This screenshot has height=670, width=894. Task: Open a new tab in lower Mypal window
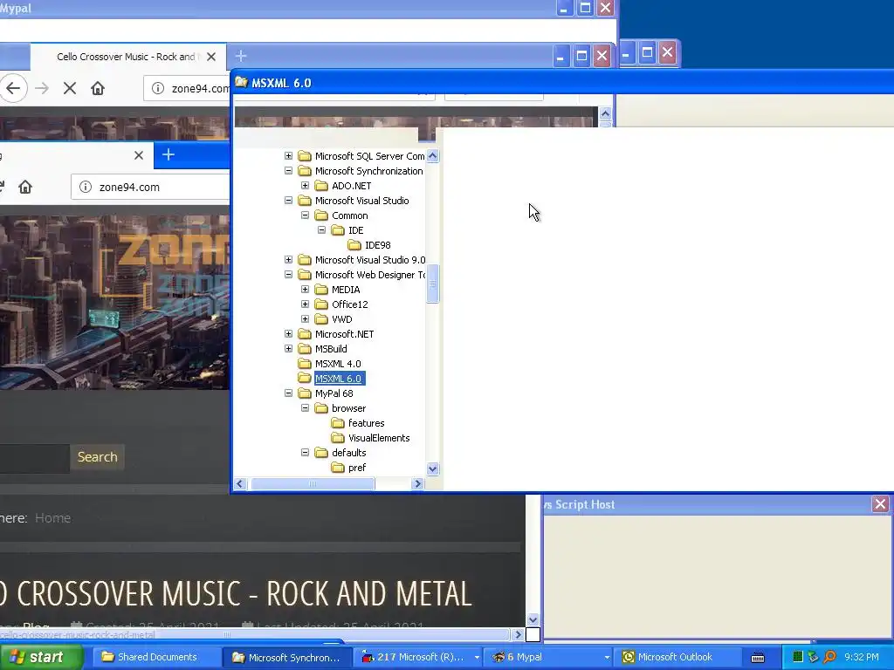pos(168,154)
